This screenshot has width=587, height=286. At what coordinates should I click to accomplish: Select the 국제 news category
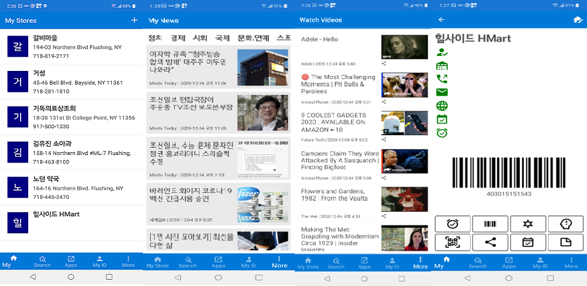[x=222, y=38]
